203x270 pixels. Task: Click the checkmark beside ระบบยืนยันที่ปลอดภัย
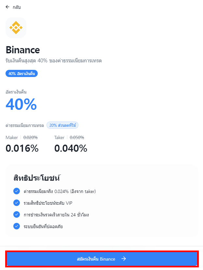pyautogui.click(x=17, y=226)
